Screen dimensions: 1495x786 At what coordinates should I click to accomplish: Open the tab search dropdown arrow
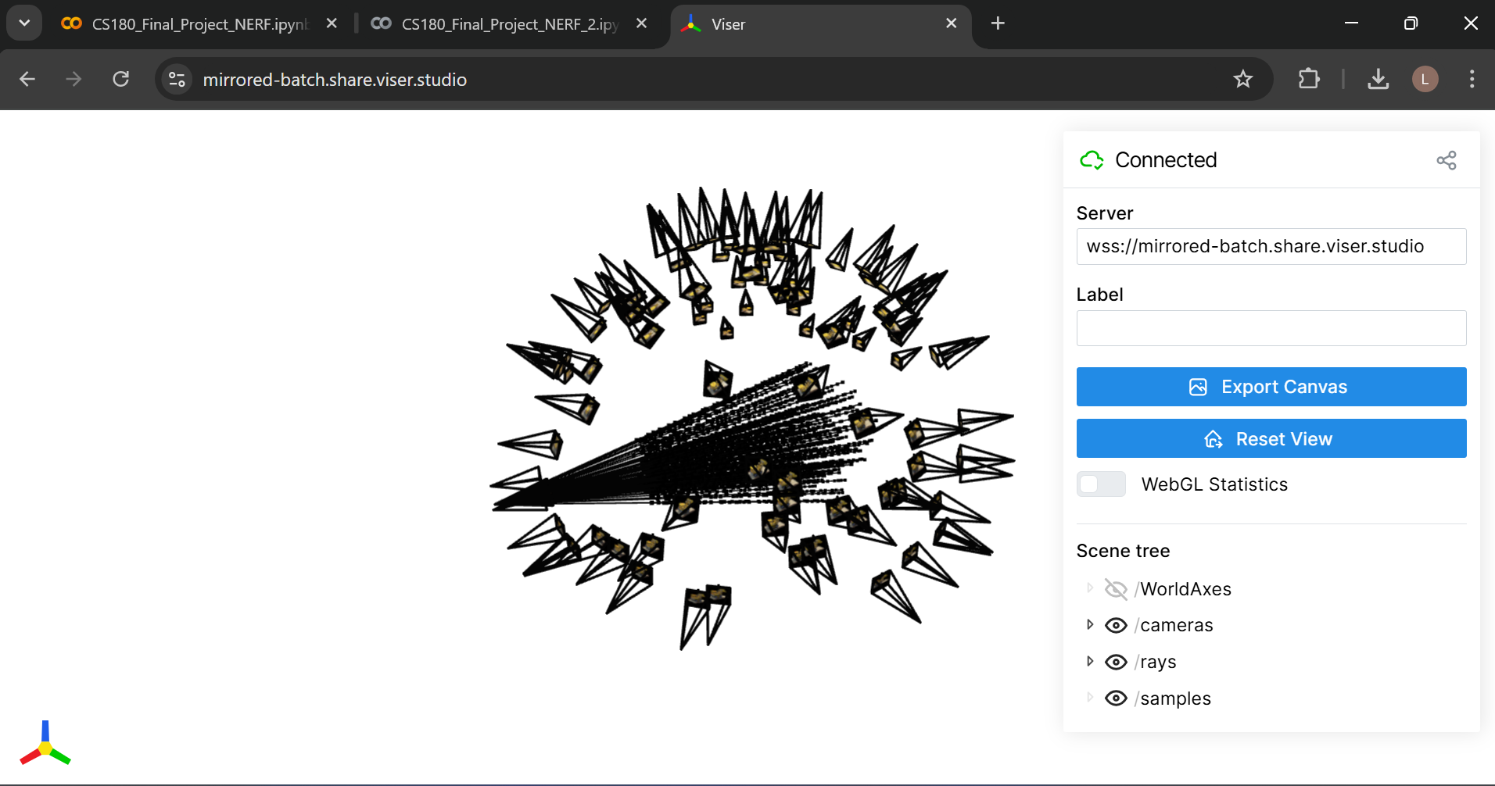click(24, 23)
